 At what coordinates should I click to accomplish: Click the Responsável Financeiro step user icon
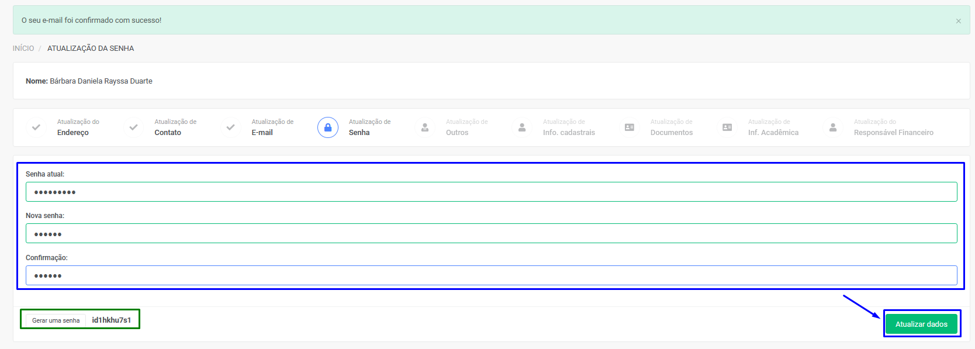point(833,127)
